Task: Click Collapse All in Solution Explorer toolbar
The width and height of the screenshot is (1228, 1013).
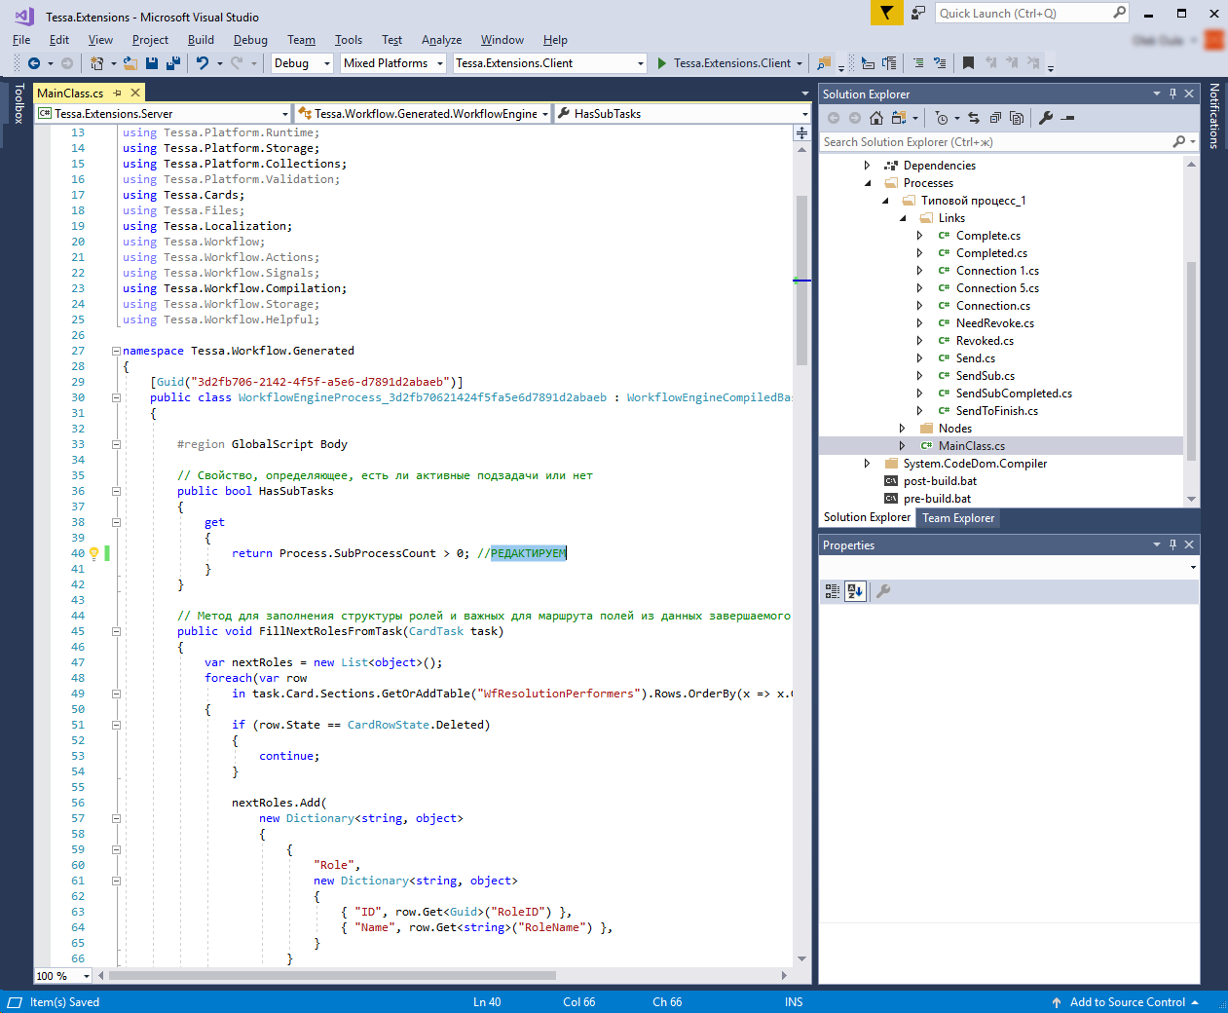Action: pyautogui.click(x=995, y=118)
